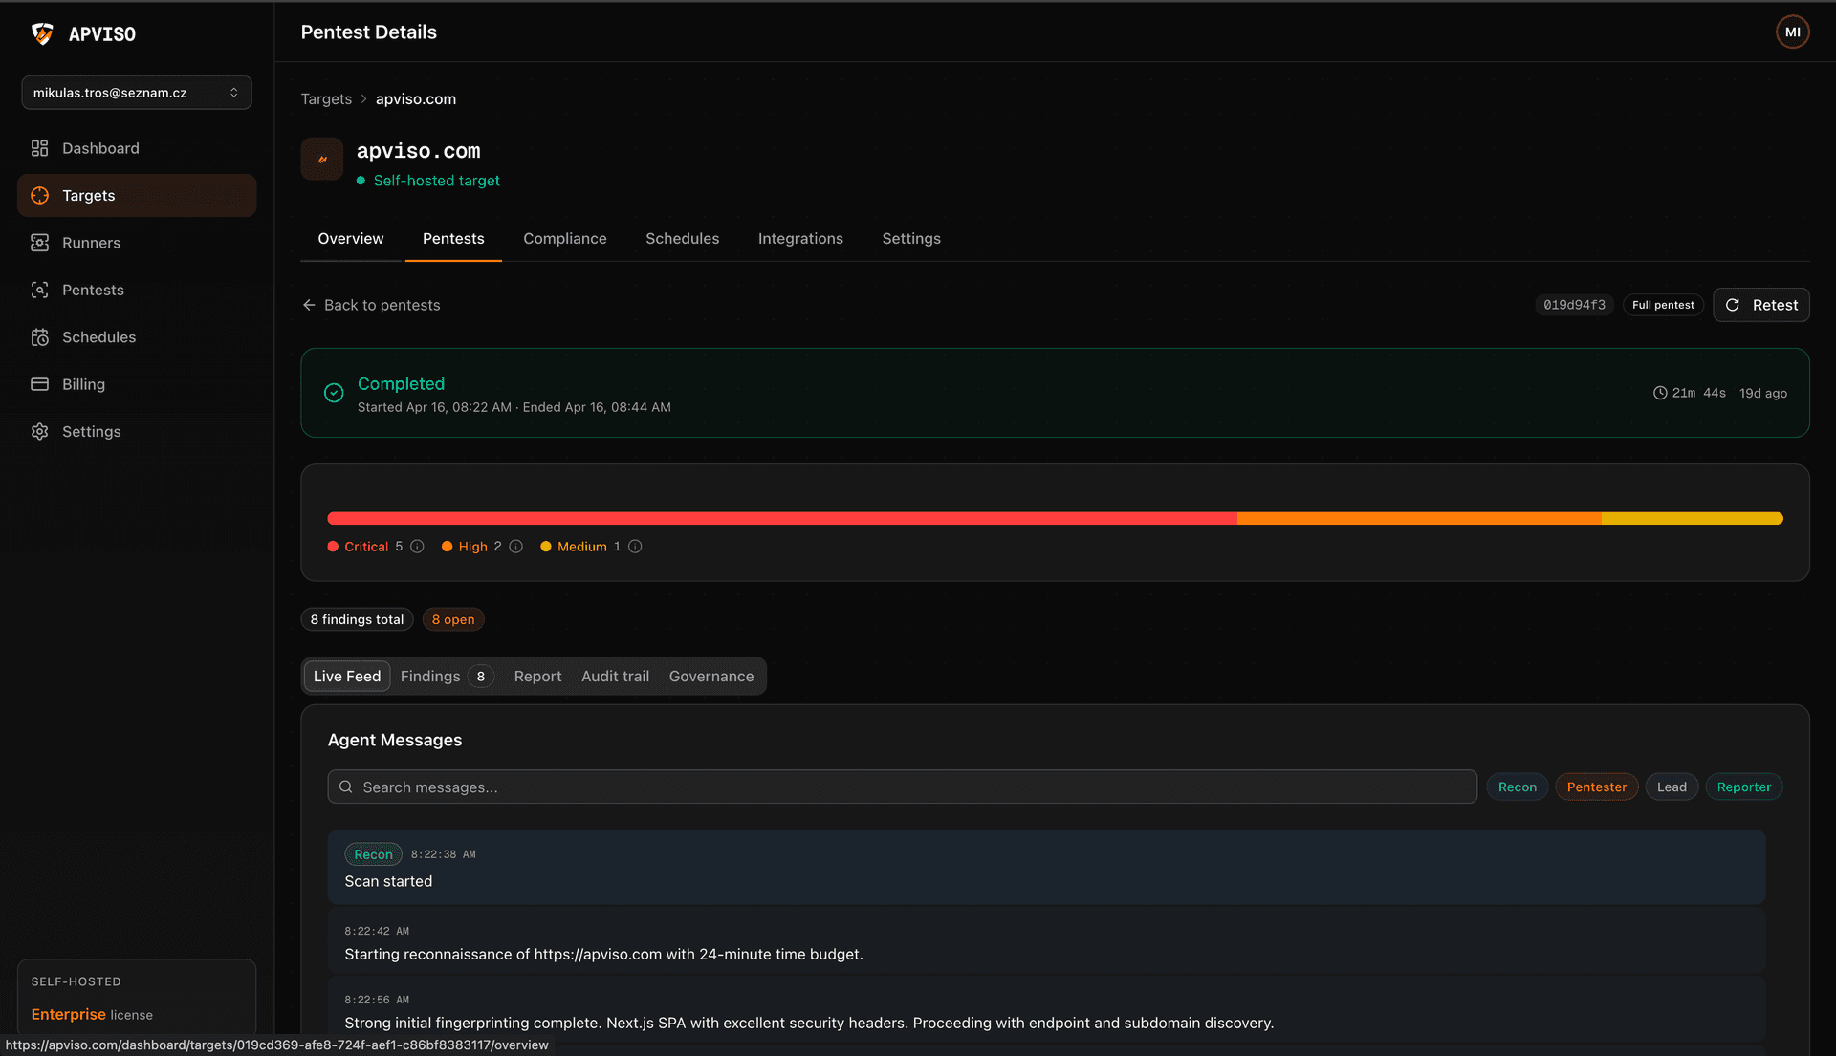The width and height of the screenshot is (1836, 1056).
Task: Click the Recon tag on the Scan started message
Action: (x=373, y=854)
